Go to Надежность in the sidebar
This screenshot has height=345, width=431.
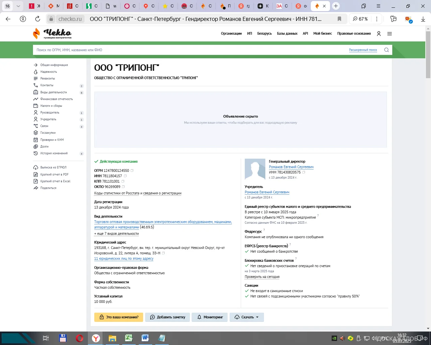(48, 72)
